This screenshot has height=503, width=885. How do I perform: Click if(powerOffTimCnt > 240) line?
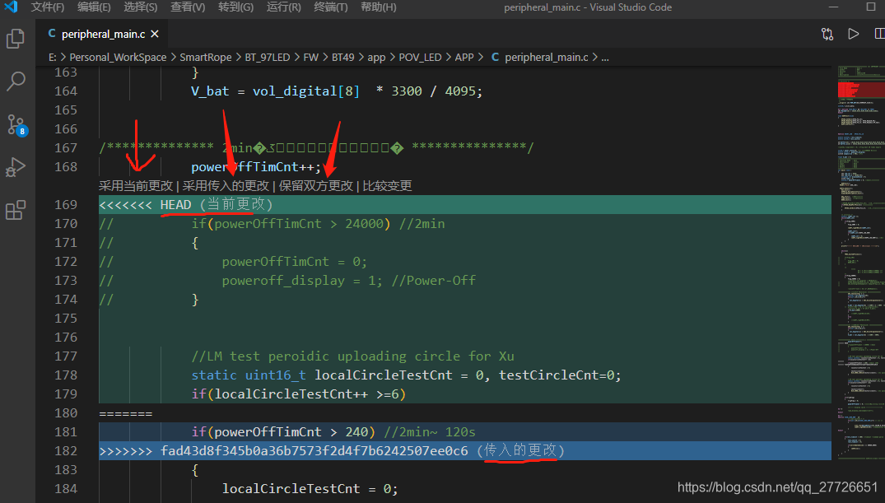(x=333, y=432)
